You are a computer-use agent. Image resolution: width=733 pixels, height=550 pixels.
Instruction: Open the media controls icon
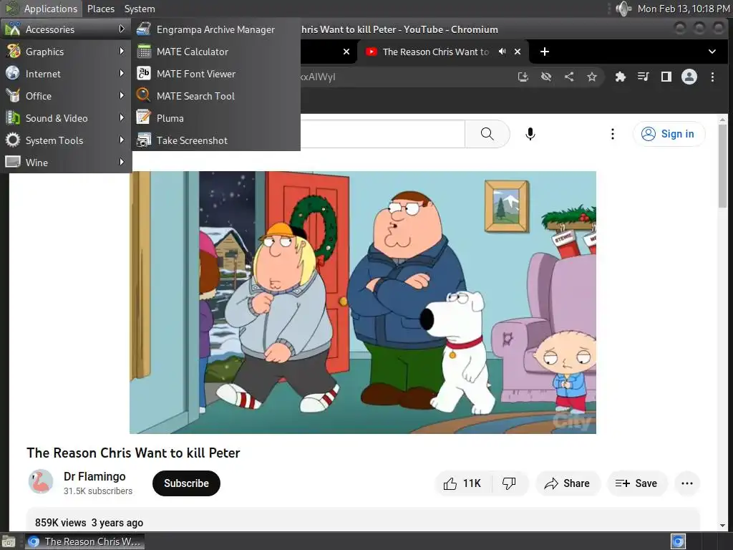644,77
